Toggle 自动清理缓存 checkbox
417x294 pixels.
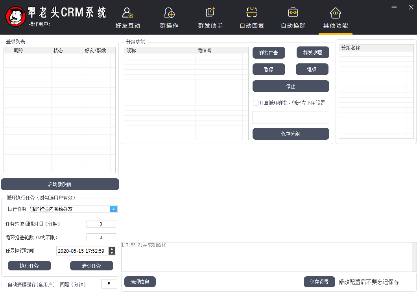click(x=4, y=284)
